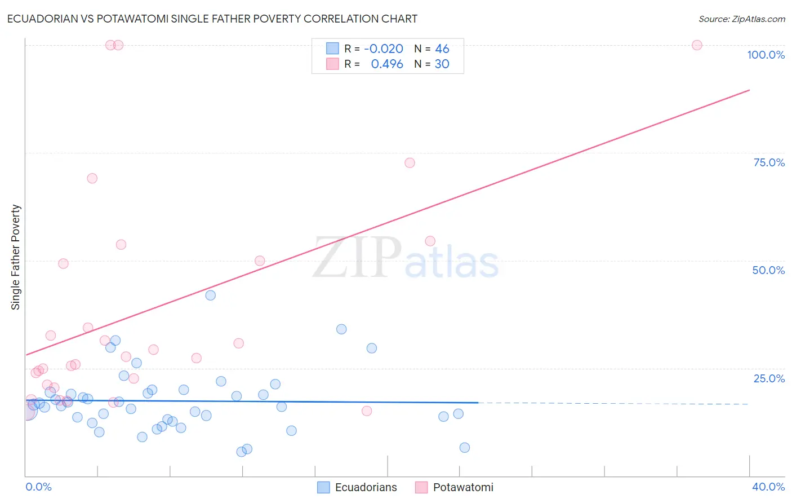Select the Potawatomi legend label

click(x=463, y=487)
